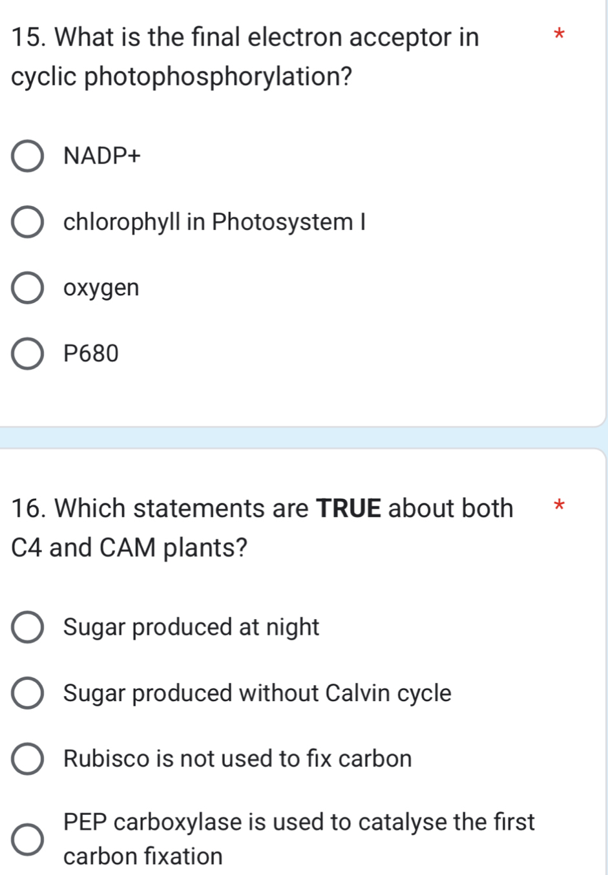This screenshot has width=608, height=875.
Task: Click the radio circle next to oxygen
Action: tap(27, 288)
